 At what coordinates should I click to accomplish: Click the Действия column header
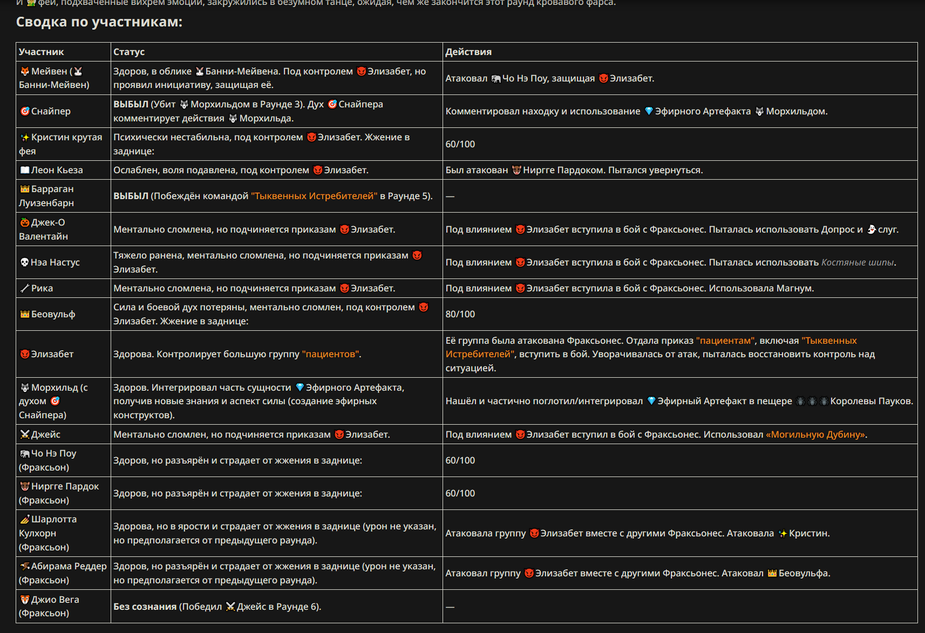point(468,52)
